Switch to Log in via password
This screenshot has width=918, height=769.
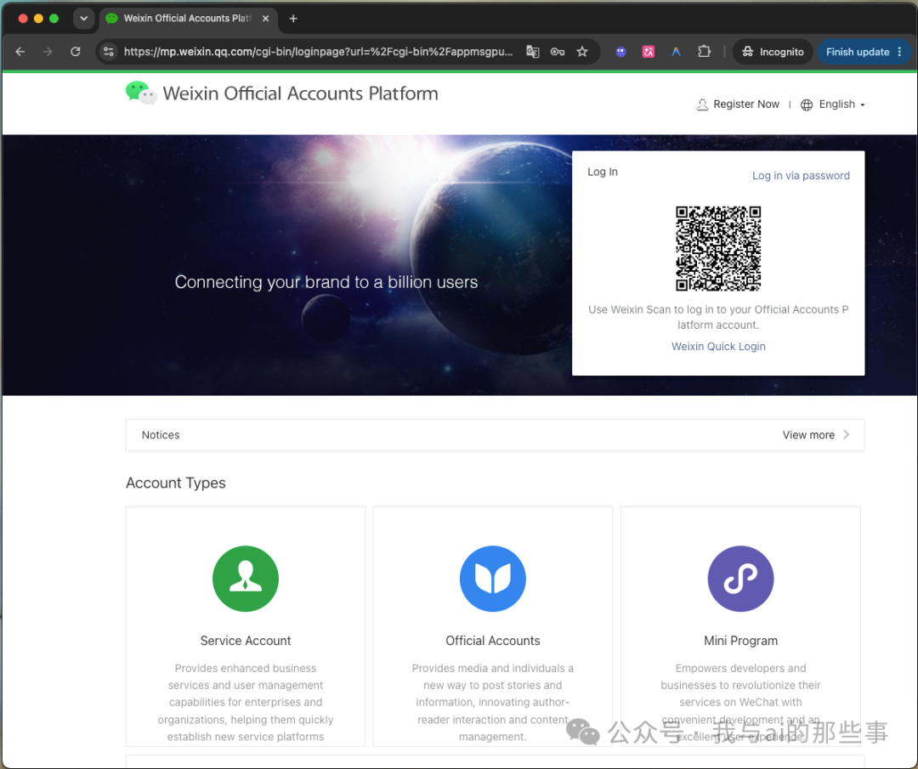click(801, 176)
